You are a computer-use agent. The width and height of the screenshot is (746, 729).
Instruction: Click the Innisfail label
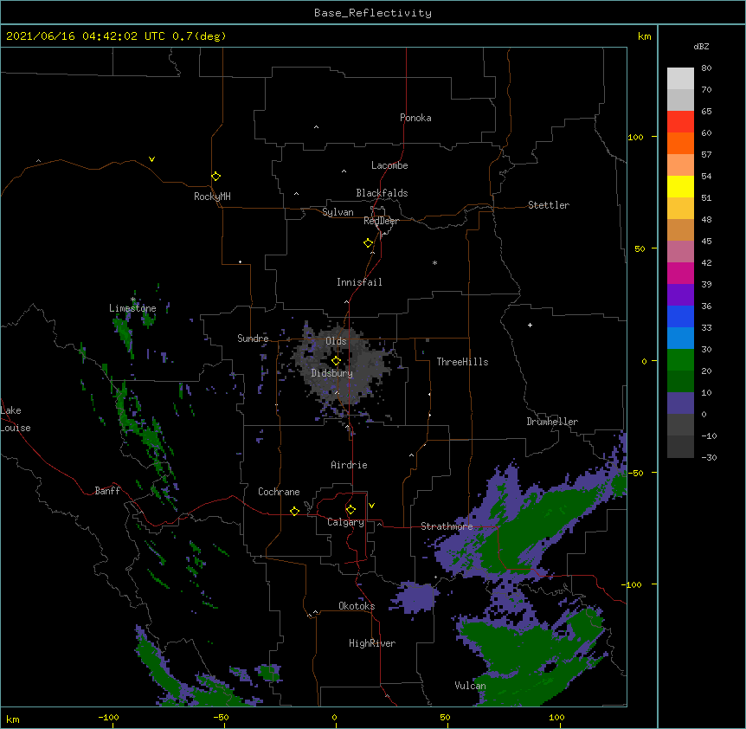coord(359,282)
